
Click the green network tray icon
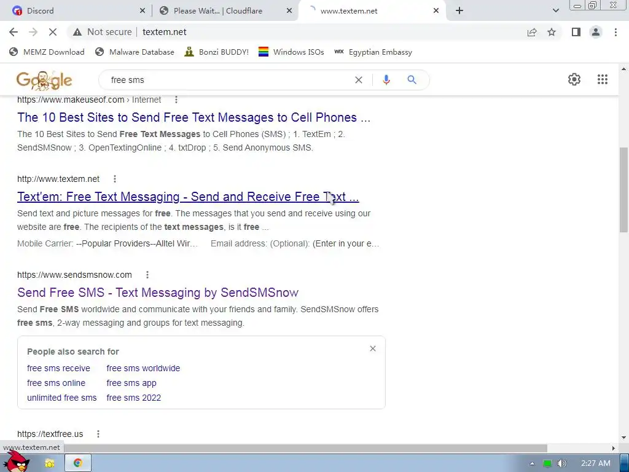point(547,463)
